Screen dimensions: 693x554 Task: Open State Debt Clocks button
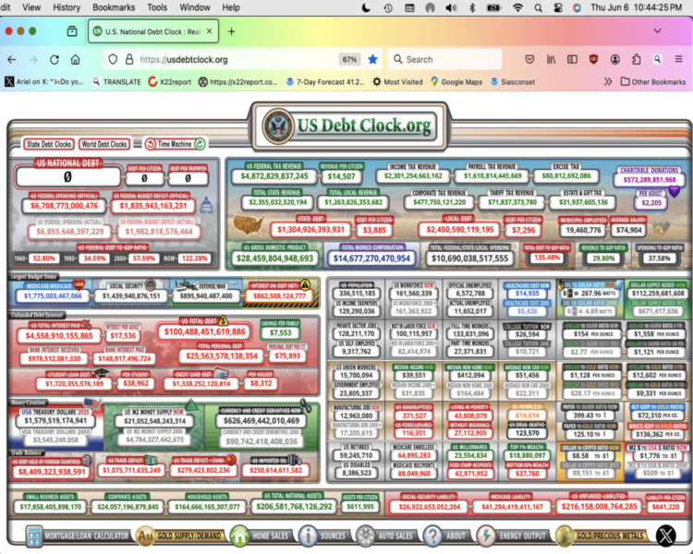(x=49, y=144)
